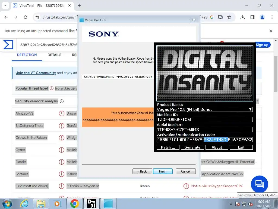Switch to the DETECTION tab
278x209 pixels.
pos(27,55)
